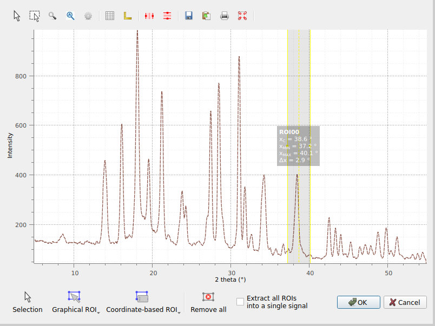This screenshot has height=326, width=435.
Task: Expand the Coordinate-based ROI dropdown arrow
Action: (x=179, y=312)
